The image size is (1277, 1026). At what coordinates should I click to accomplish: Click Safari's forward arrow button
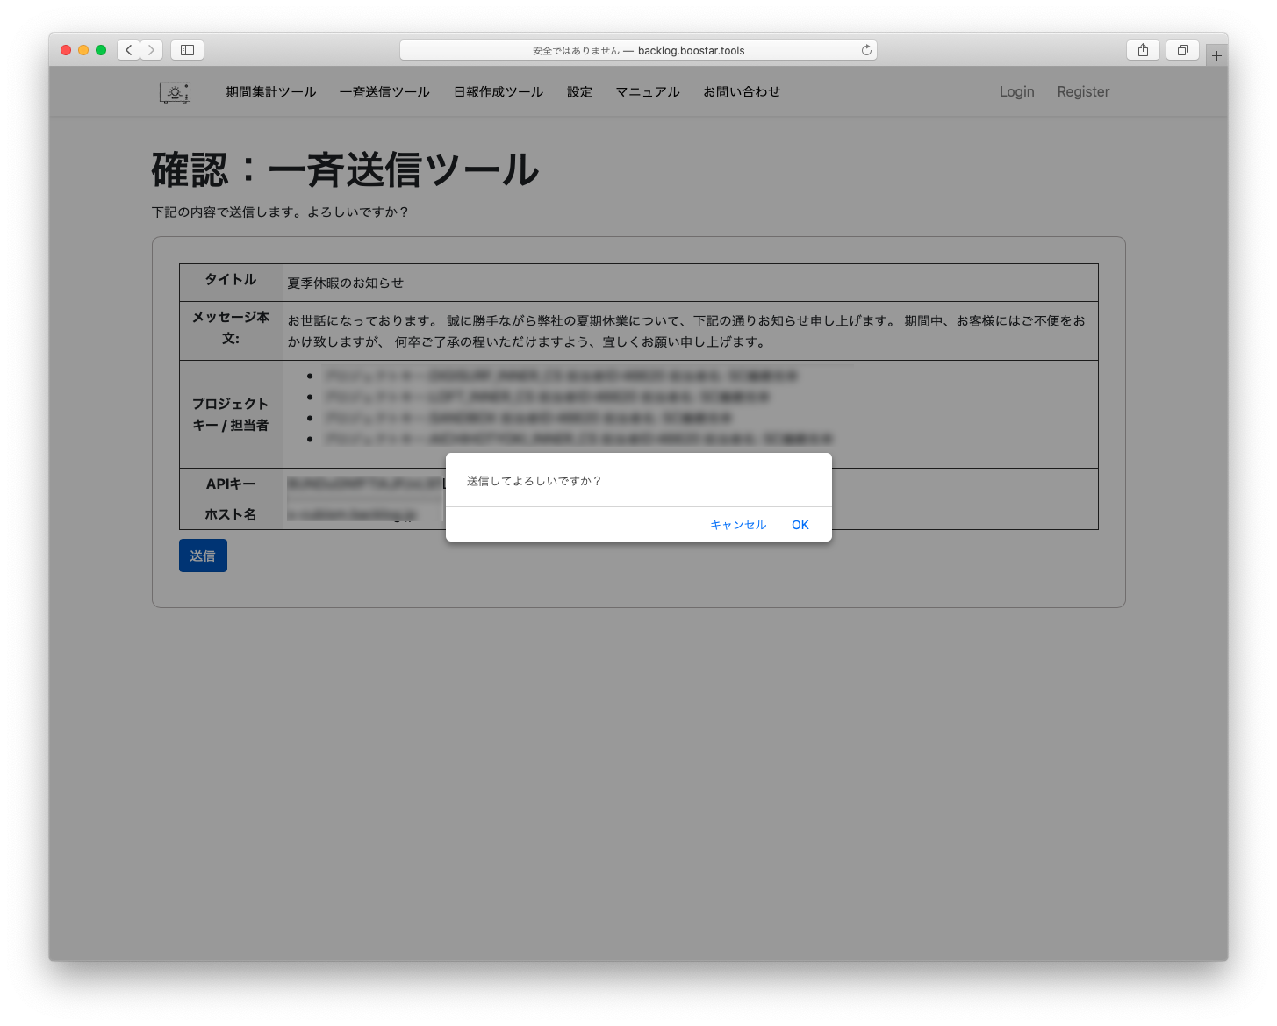pos(152,50)
